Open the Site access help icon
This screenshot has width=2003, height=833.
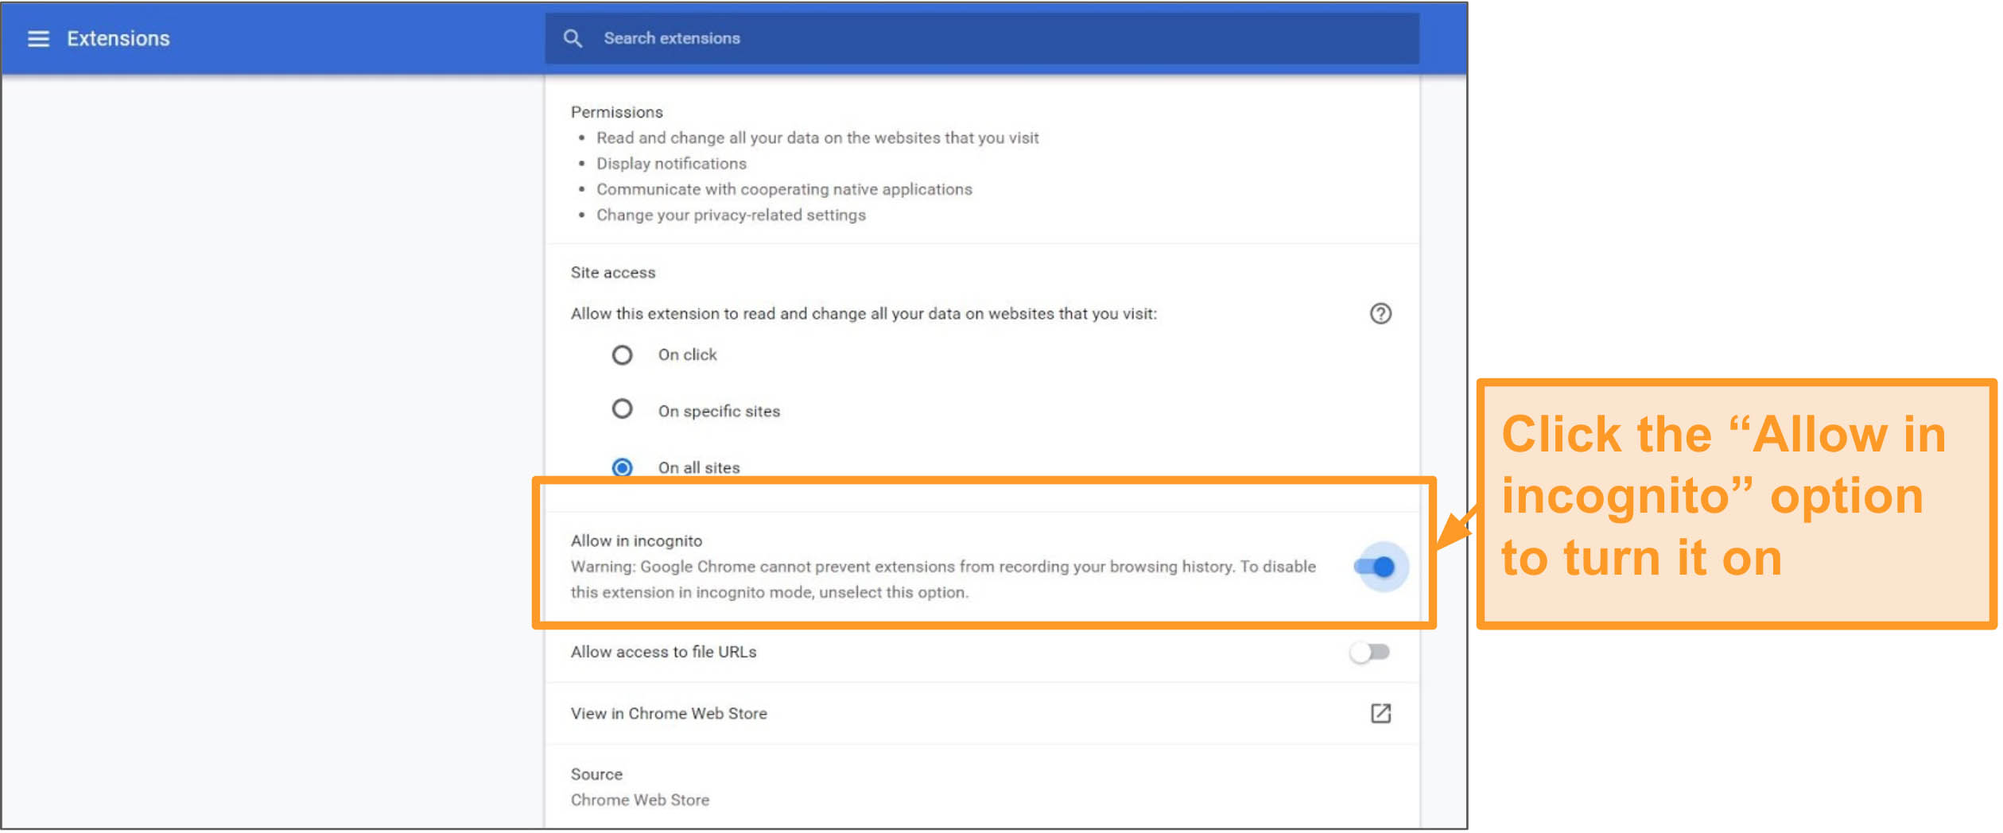click(1381, 314)
